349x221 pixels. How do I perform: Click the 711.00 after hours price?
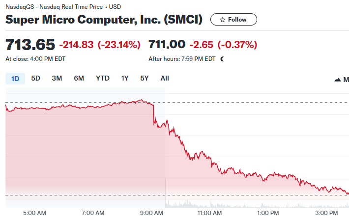(x=167, y=44)
